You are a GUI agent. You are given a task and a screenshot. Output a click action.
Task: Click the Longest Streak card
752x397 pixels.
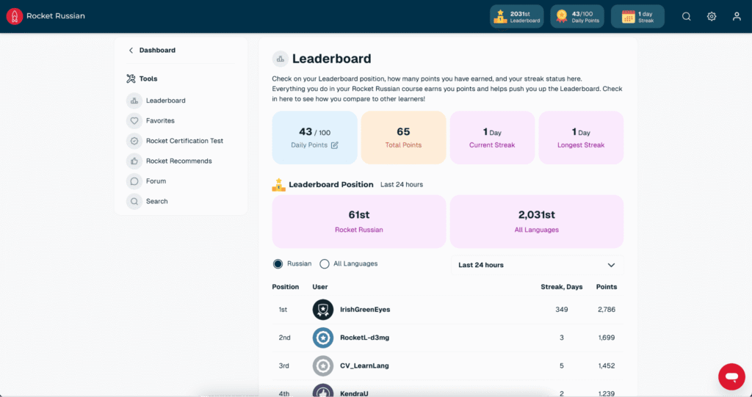(581, 138)
